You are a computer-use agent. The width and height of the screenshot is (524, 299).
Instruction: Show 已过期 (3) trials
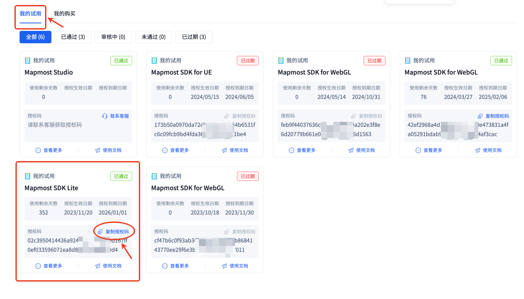point(194,37)
